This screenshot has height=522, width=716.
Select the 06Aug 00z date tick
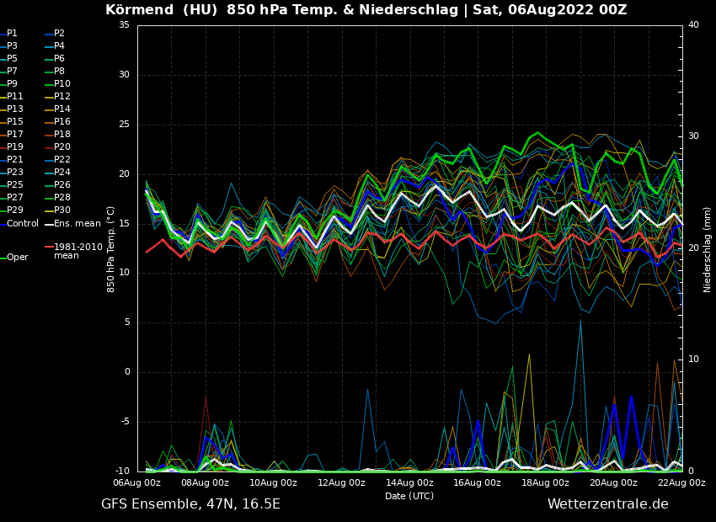coord(137,482)
